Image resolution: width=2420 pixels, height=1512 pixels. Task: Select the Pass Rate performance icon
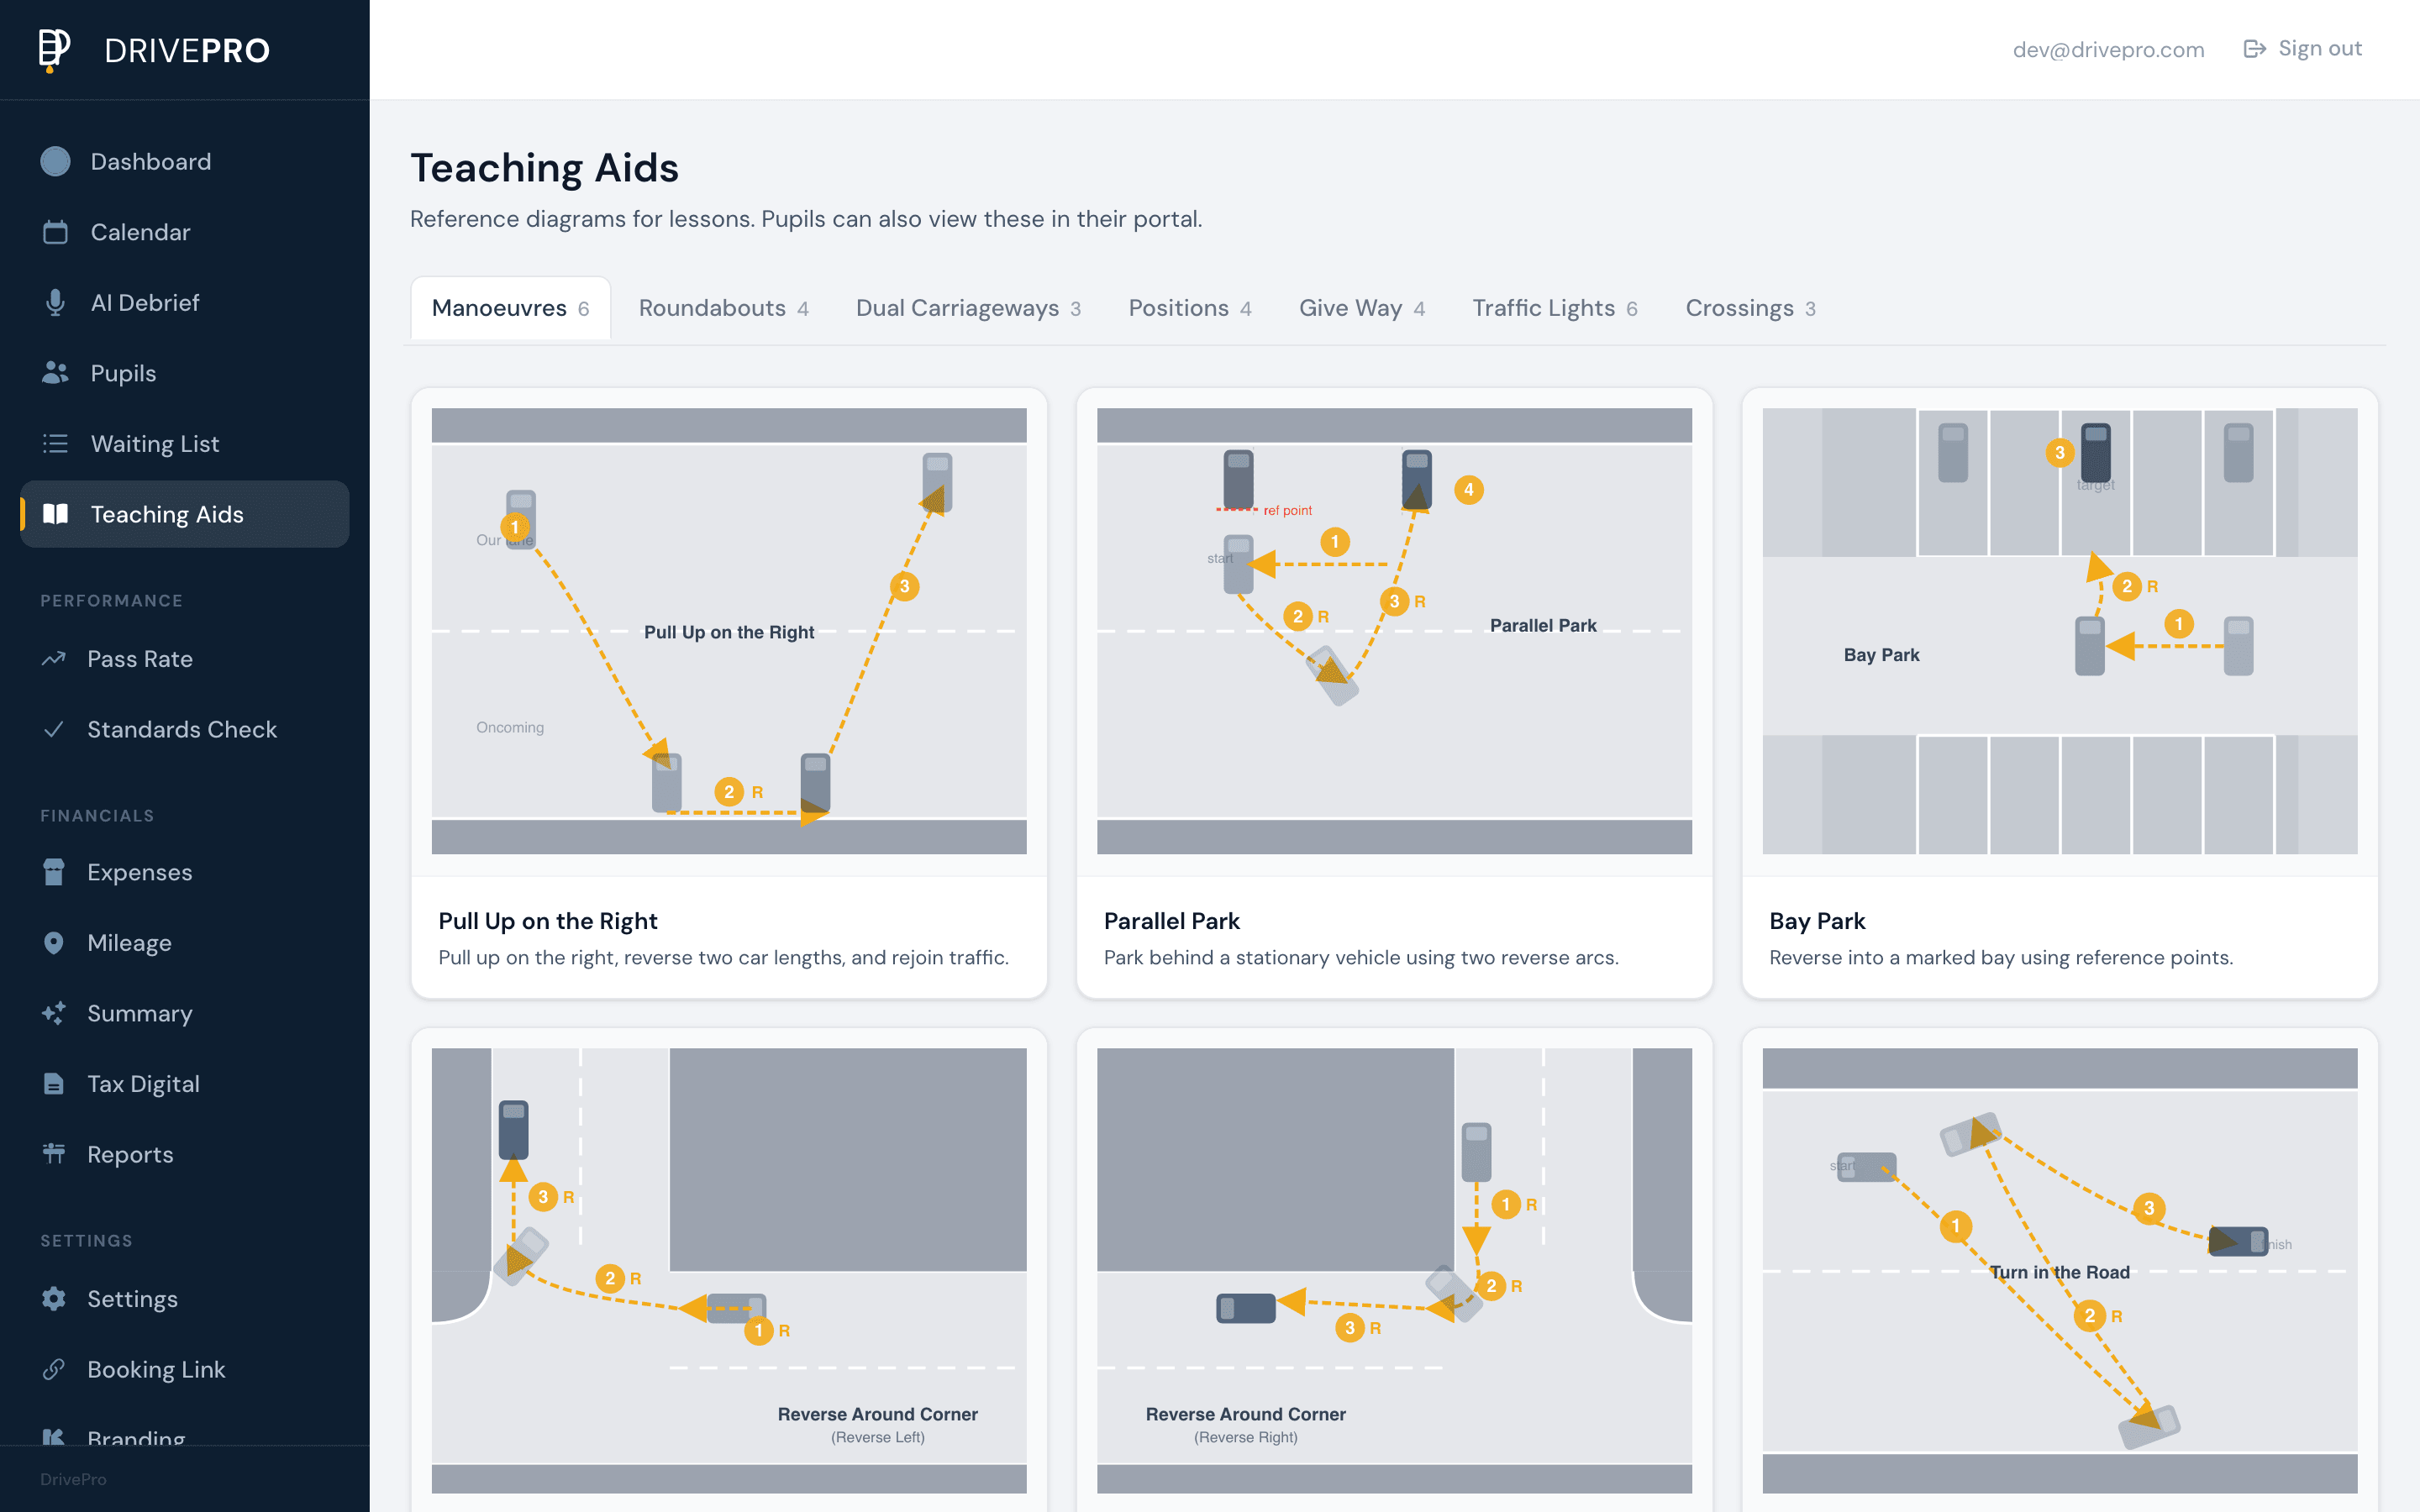[x=55, y=658]
